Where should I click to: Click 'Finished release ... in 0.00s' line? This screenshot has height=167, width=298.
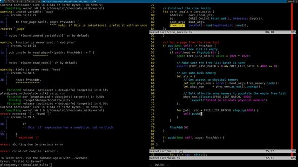click(57, 104)
